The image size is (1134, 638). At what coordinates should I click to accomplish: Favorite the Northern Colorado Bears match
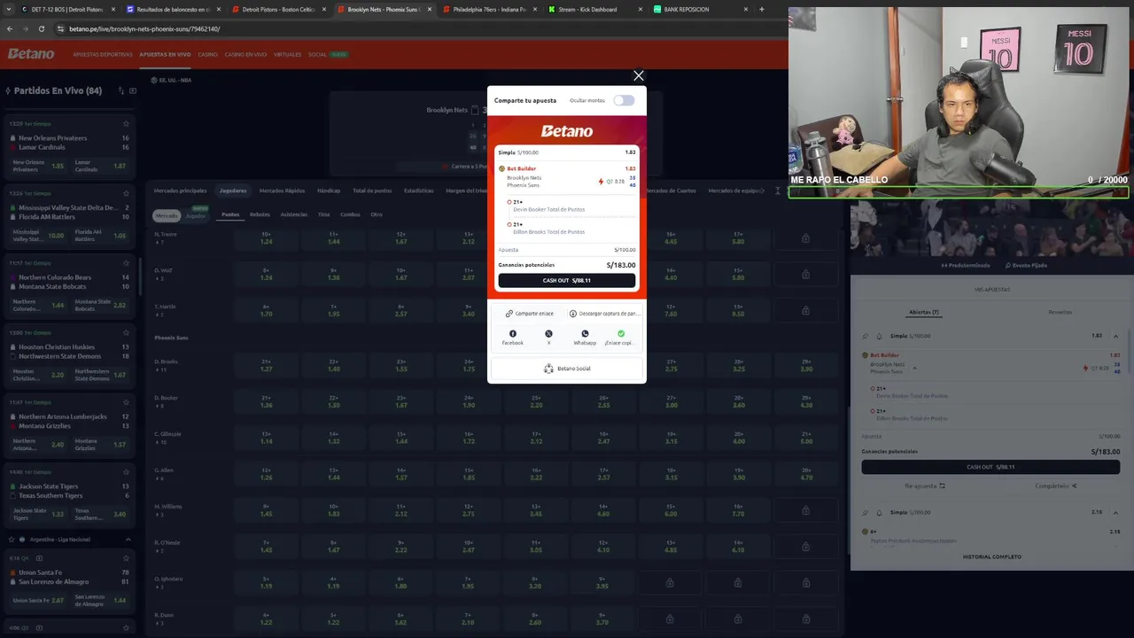click(126, 263)
